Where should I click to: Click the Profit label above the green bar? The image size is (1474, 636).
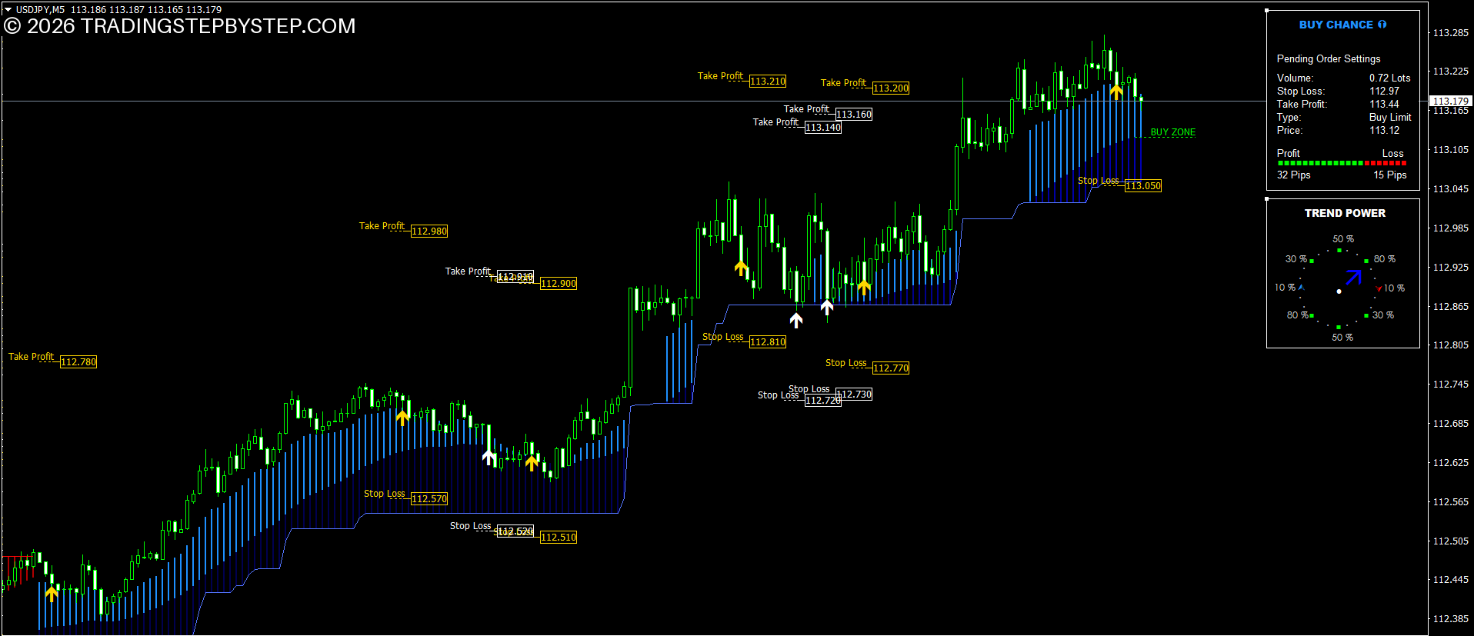(1289, 153)
